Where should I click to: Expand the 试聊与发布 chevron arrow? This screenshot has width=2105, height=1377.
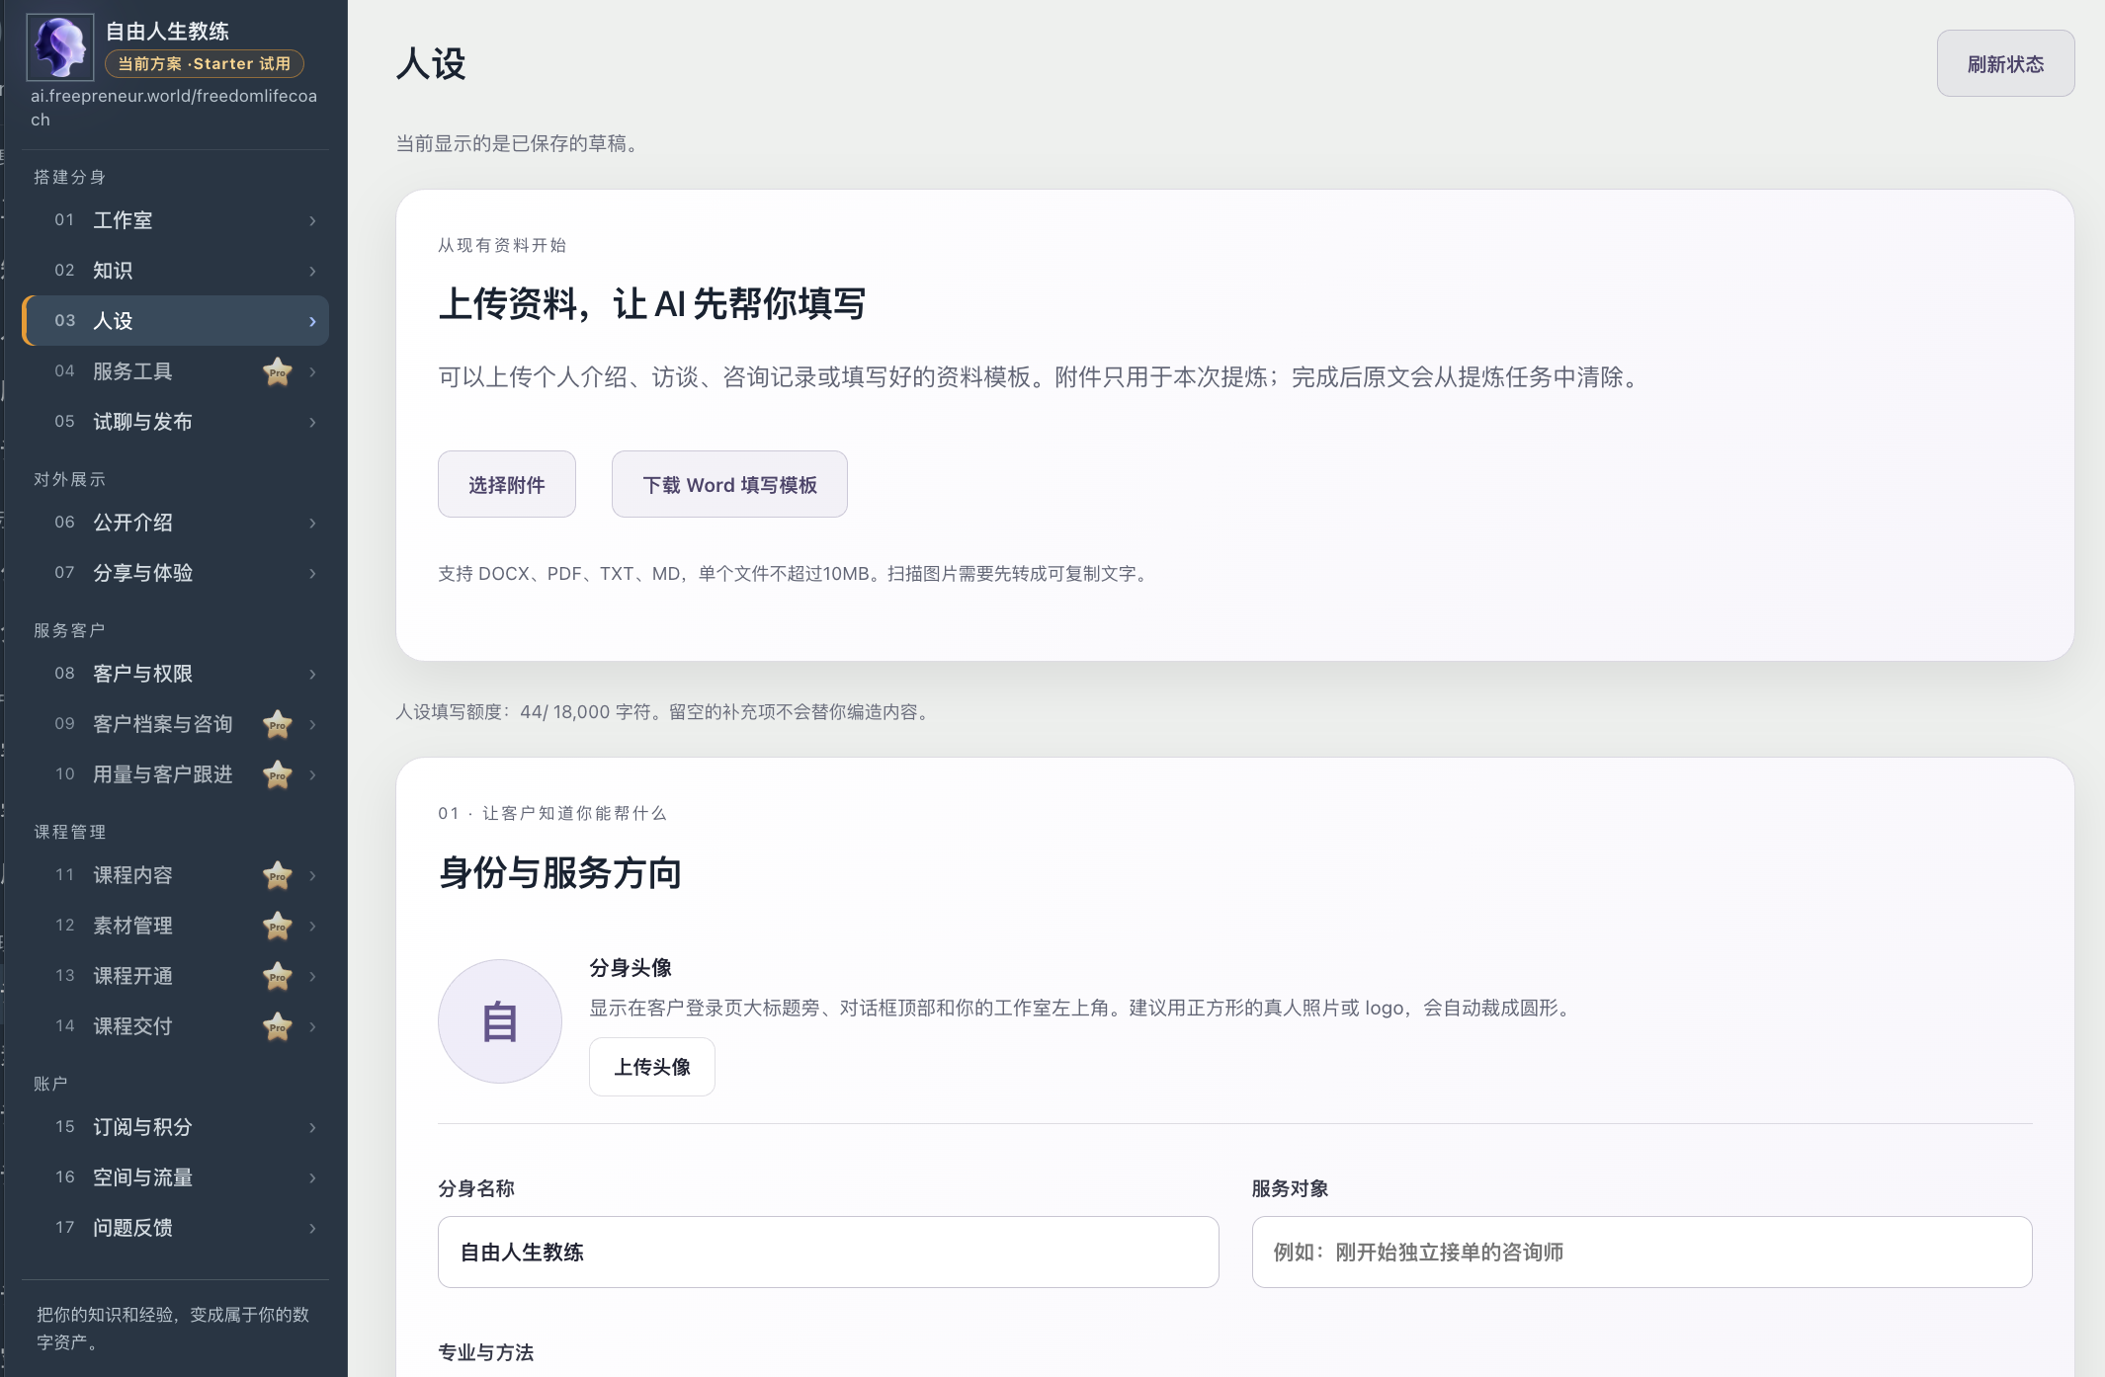click(x=312, y=422)
